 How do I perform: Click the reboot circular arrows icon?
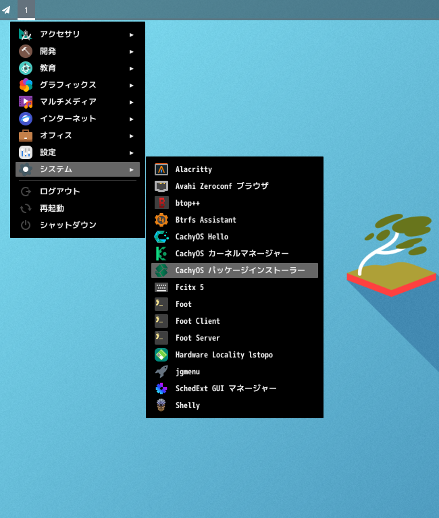click(26, 208)
